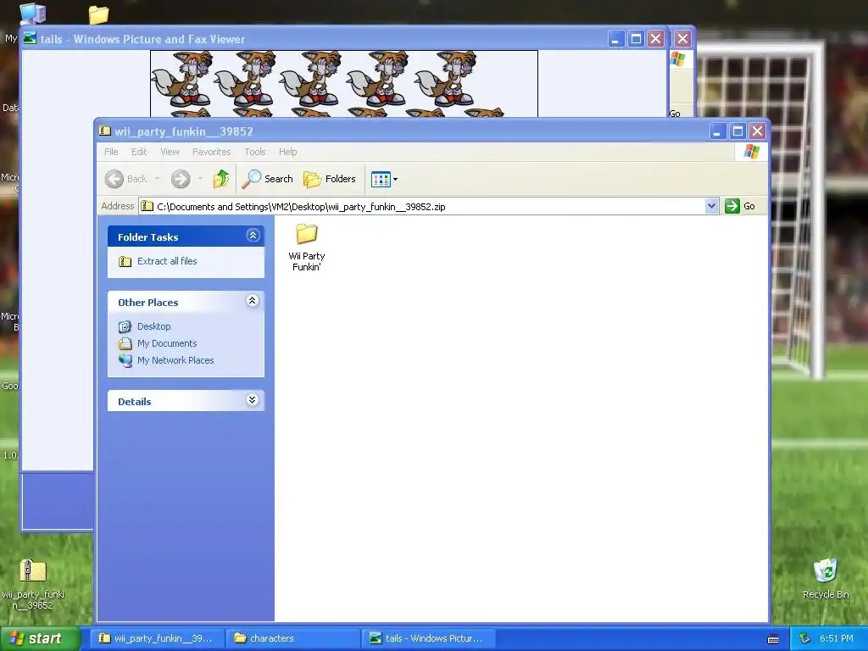Go to My Documents in Other Places
This screenshot has width=868, height=651.
coord(167,343)
